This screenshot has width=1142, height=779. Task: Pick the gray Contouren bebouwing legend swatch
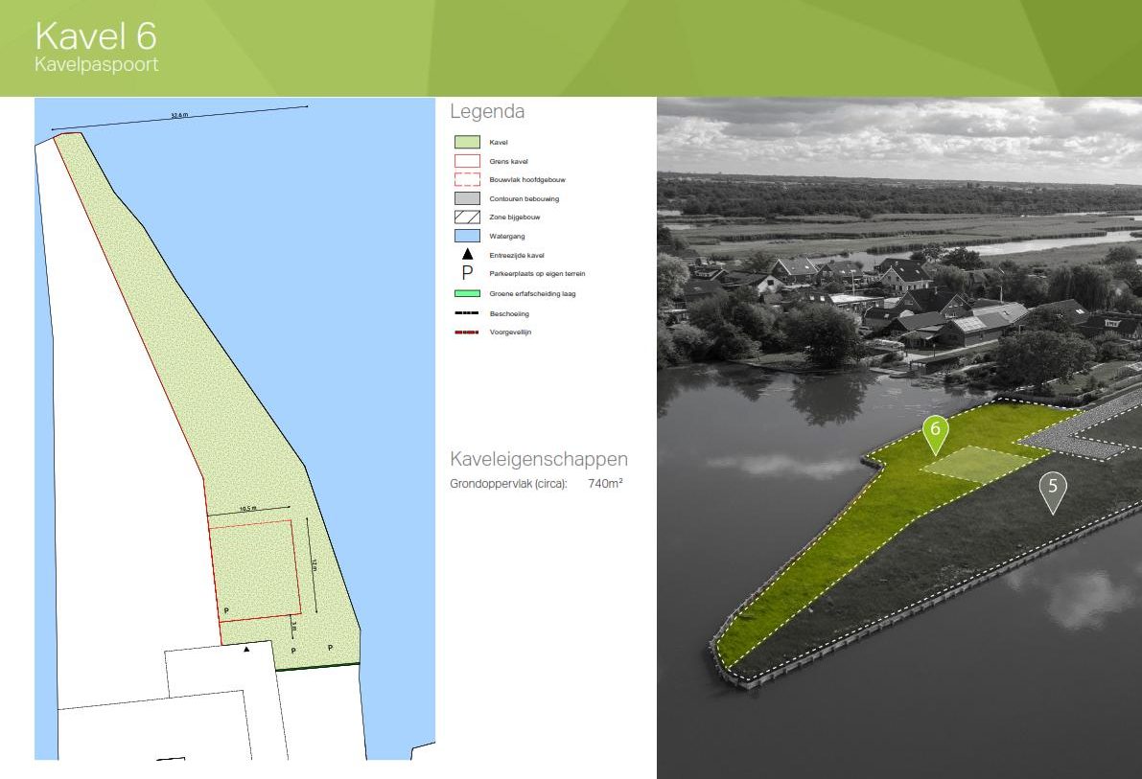point(467,198)
